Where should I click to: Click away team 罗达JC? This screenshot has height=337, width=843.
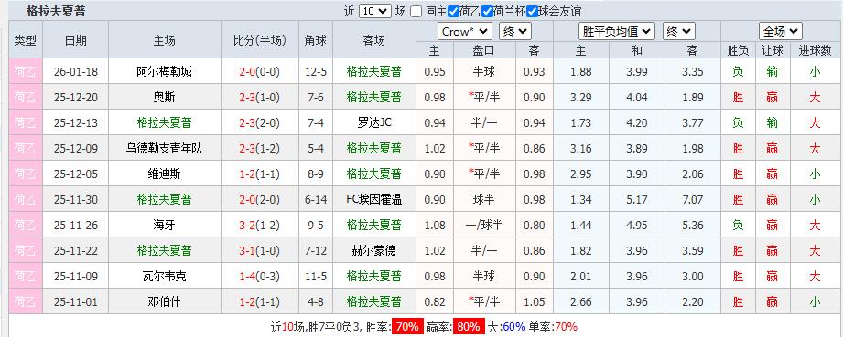[x=374, y=123]
